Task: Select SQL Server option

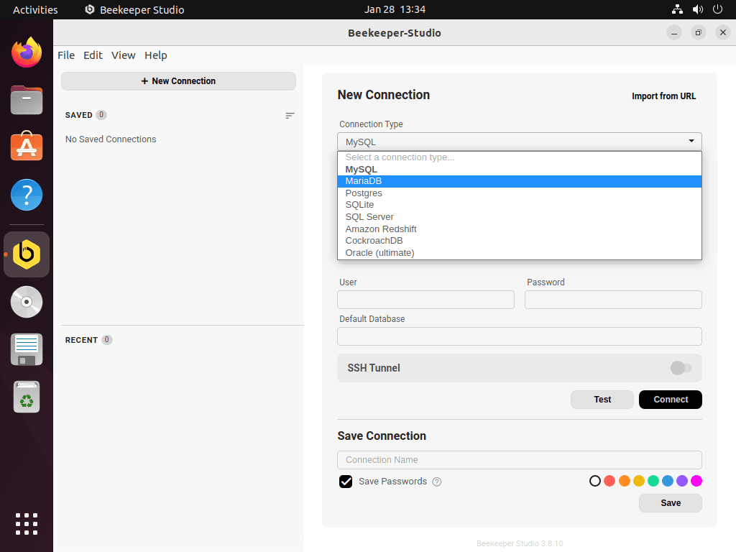Action: pyautogui.click(x=519, y=217)
